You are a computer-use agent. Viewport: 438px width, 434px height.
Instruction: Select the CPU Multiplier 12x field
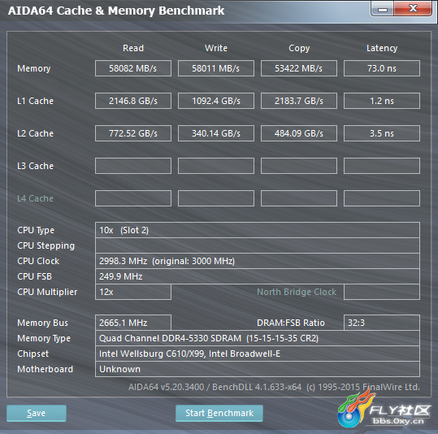[x=133, y=292]
